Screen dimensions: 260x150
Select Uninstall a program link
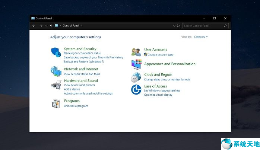tap(76, 106)
